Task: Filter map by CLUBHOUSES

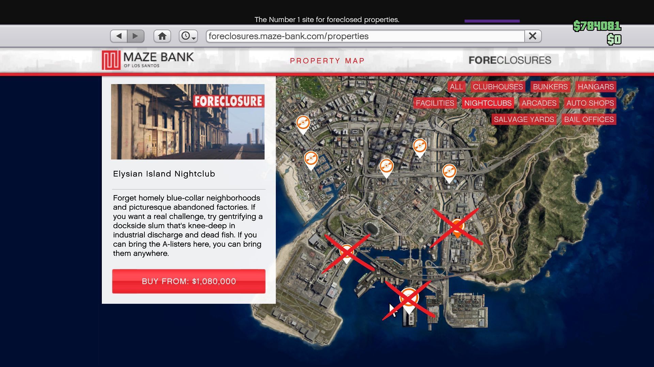Action: pyautogui.click(x=498, y=87)
